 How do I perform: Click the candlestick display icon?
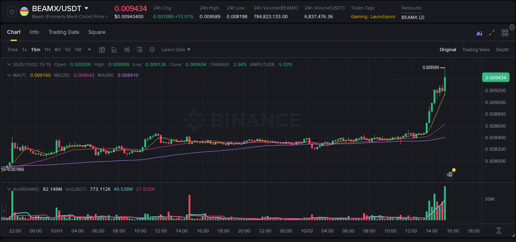[127, 50]
